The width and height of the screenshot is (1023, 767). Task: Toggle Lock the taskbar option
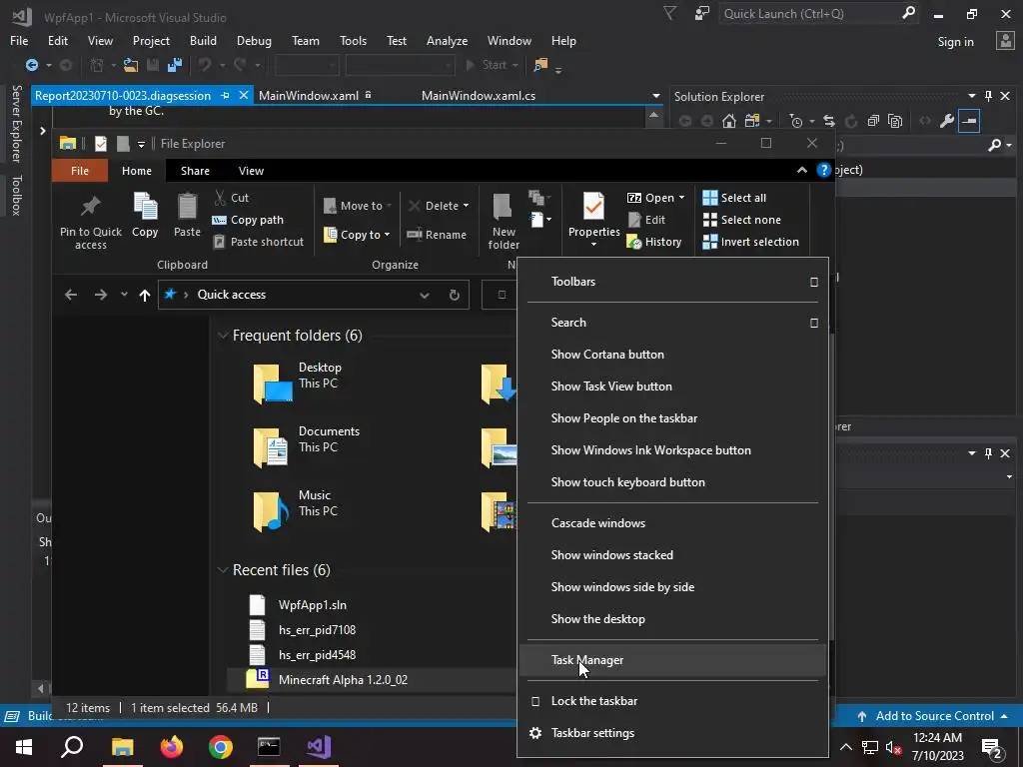point(672,701)
